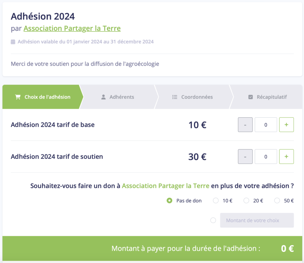Click the Montant de votre choix field

[x=257, y=220]
